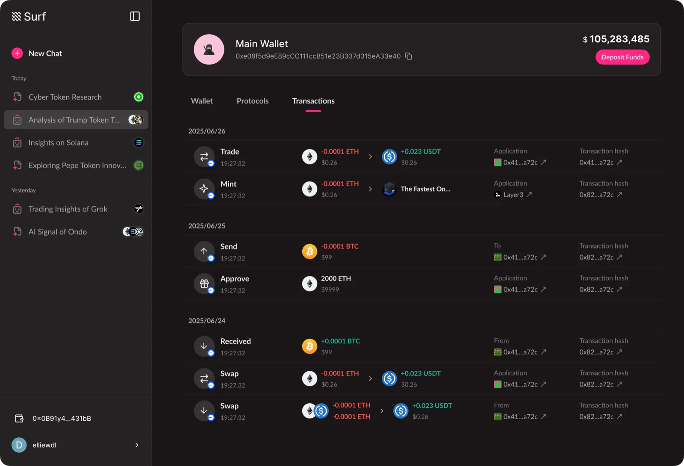The height and width of the screenshot is (466, 684).
Task: Click the 2025/06/26 date header
Action: tap(207, 131)
